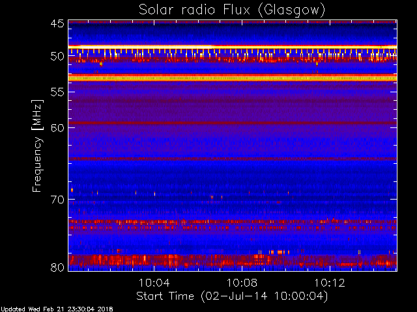Click the bright white band near 49 MHz

233,47
